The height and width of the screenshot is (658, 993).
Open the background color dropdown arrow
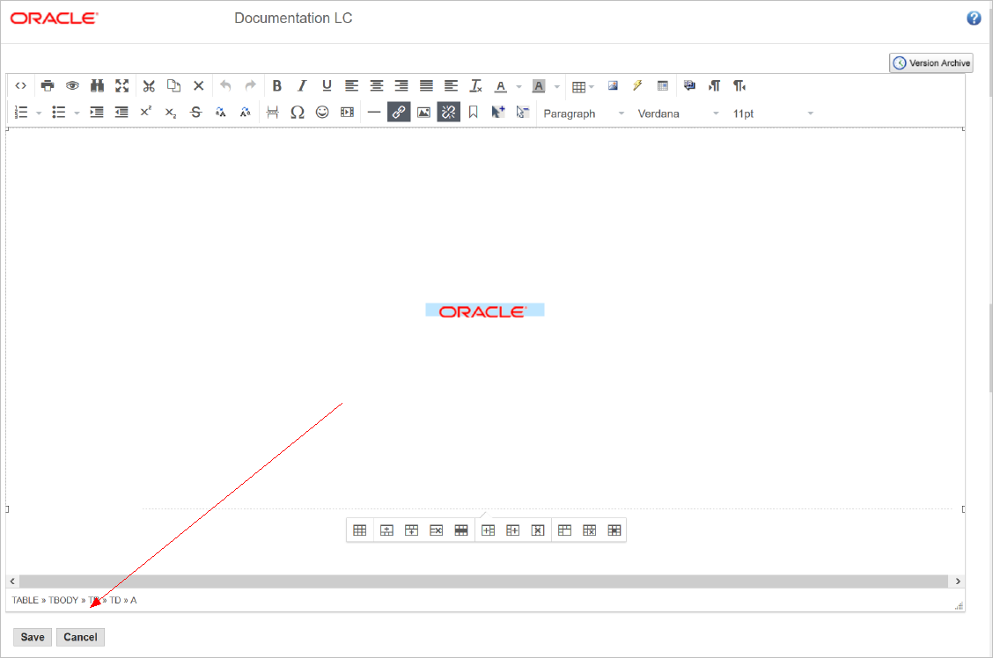(x=556, y=87)
